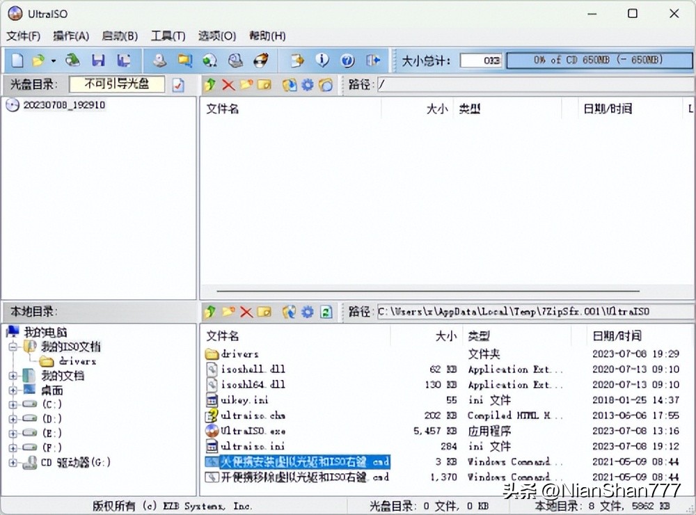696x515 pixels.
Task: Refresh the local directory listing
Action: (325, 312)
